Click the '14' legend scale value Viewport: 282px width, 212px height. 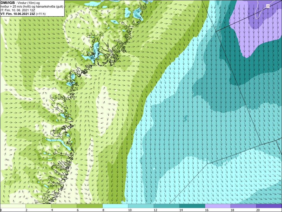[x=181, y=210]
